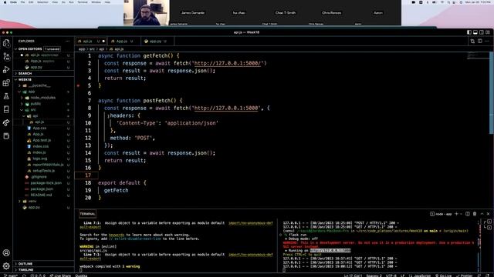Open the Accounts menu icon

click(x=6, y=253)
